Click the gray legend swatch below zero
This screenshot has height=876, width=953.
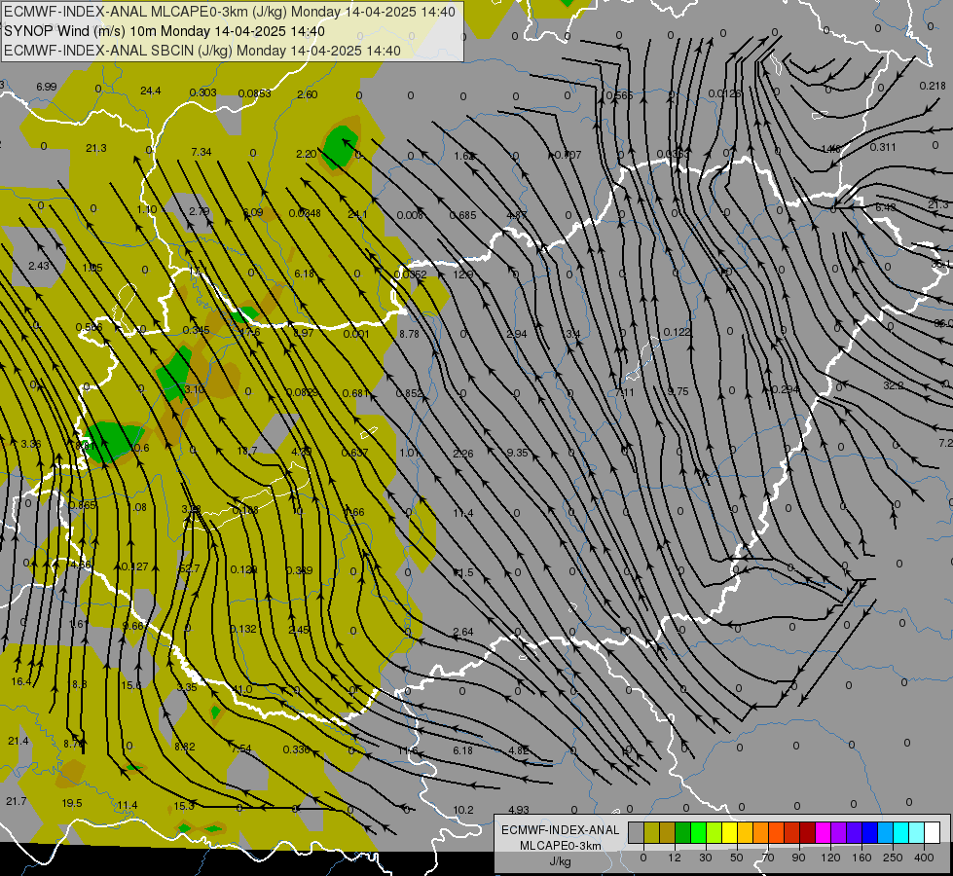636,833
